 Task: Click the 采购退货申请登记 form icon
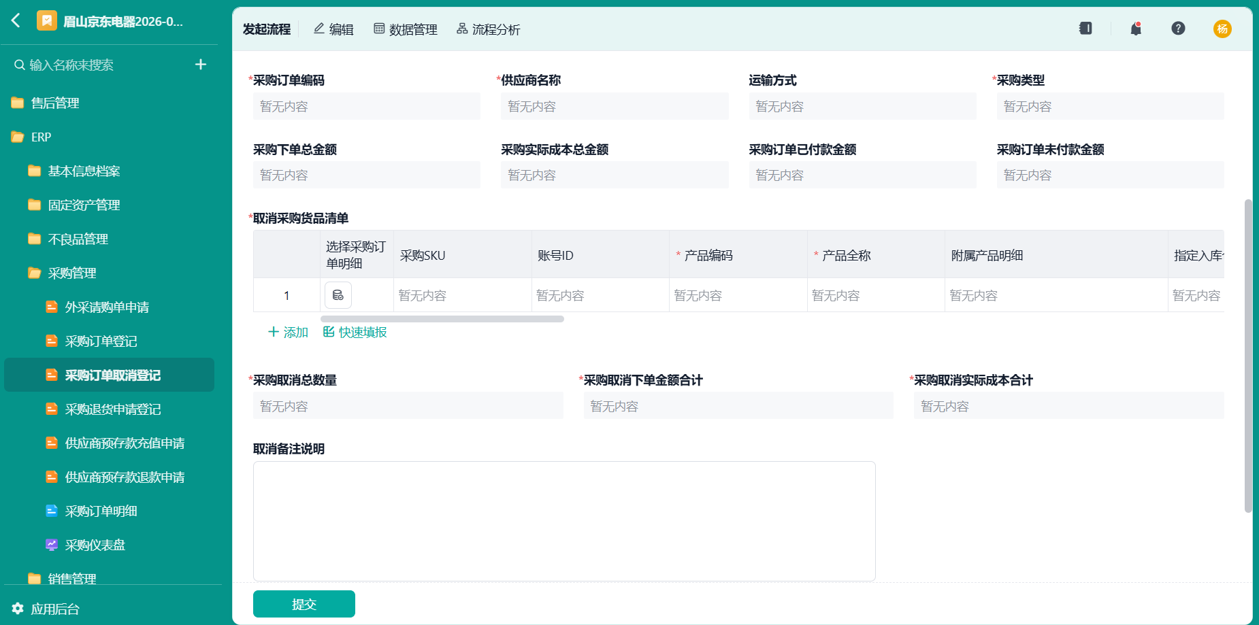point(51,409)
